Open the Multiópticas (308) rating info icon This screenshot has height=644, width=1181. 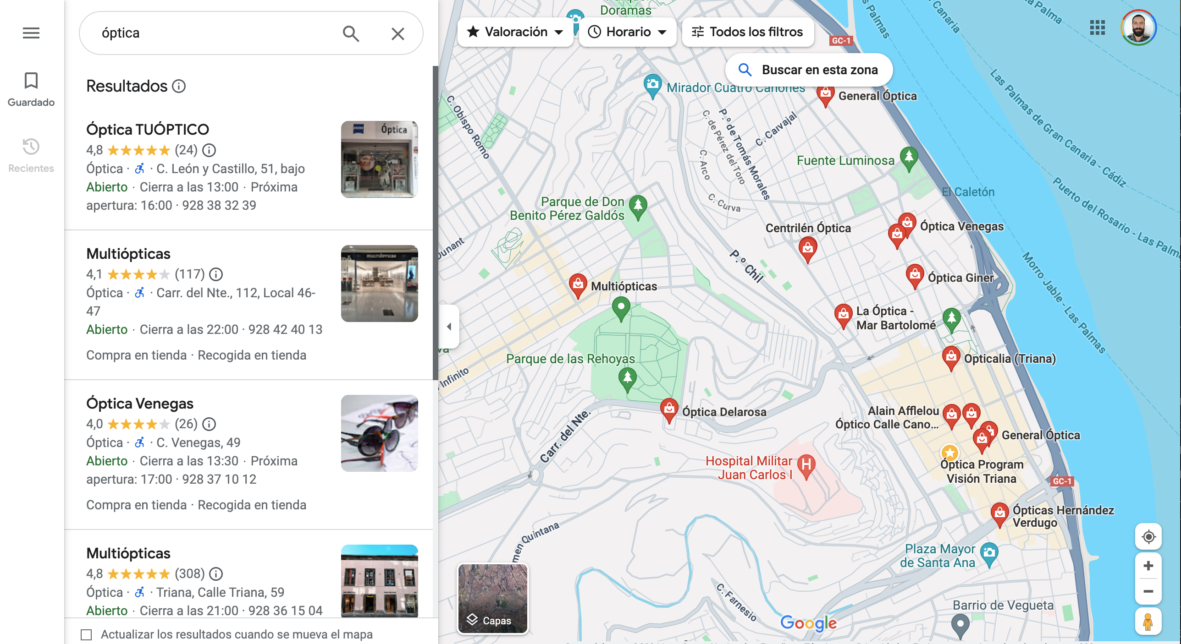pos(216,574)
